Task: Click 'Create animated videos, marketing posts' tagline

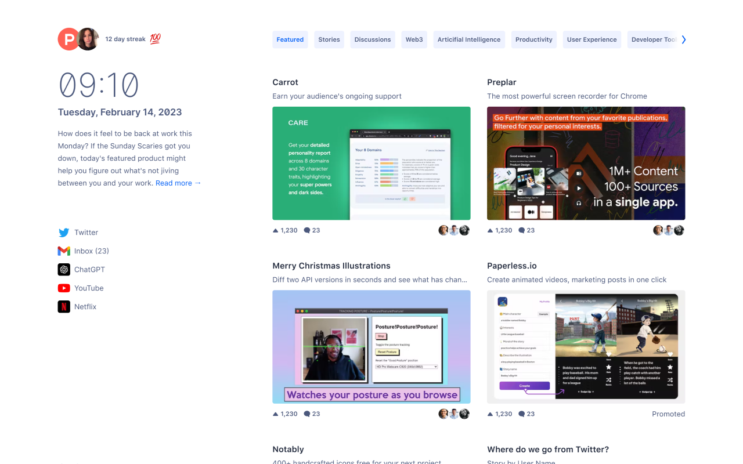Action: tap(577, 280)
